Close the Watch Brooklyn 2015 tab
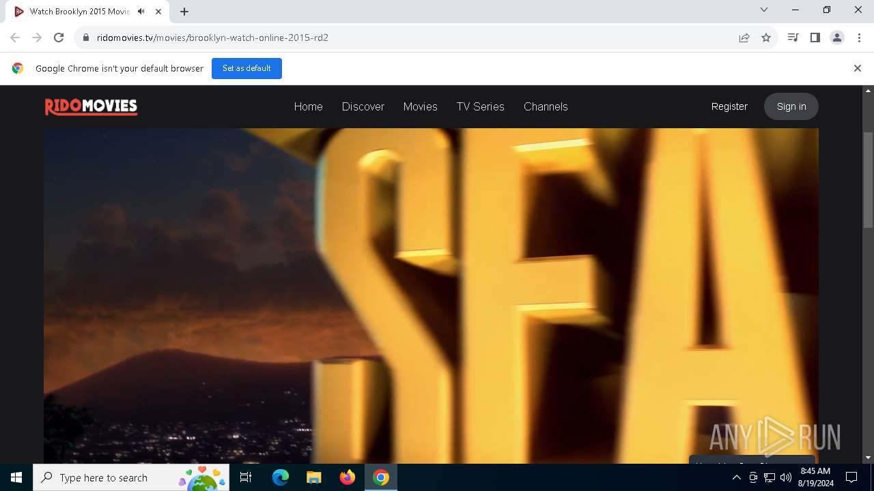 click(x=158, y=12)
